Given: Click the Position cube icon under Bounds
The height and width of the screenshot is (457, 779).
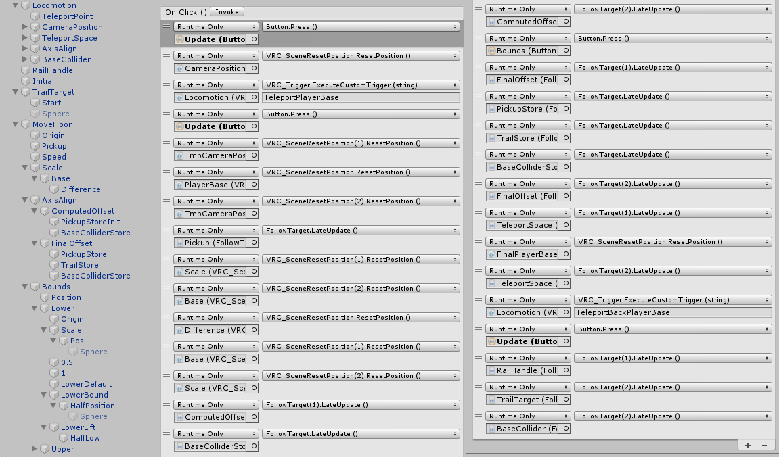Looking at the screenshot, I should click(x=44, y=297).
